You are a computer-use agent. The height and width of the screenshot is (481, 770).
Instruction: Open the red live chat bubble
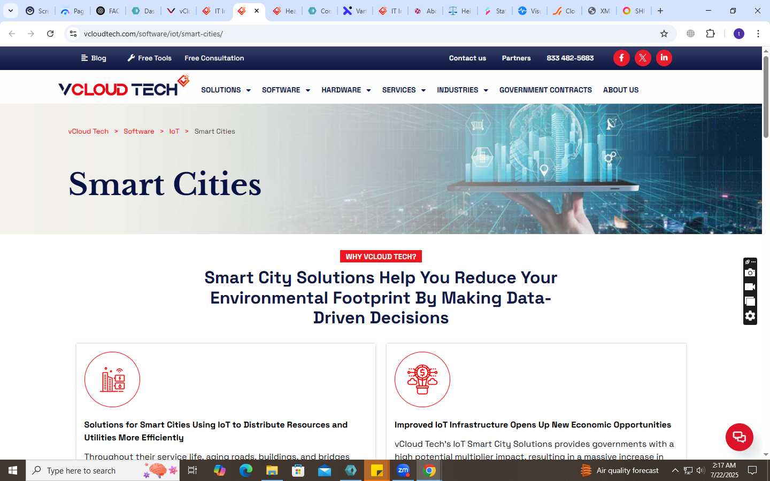[740, 437]
